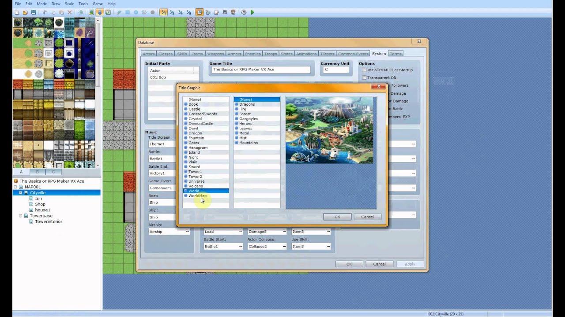Switch to Region editing mode icon
Image resolution: width=565 pixels, height=317 pixels.
108,12
